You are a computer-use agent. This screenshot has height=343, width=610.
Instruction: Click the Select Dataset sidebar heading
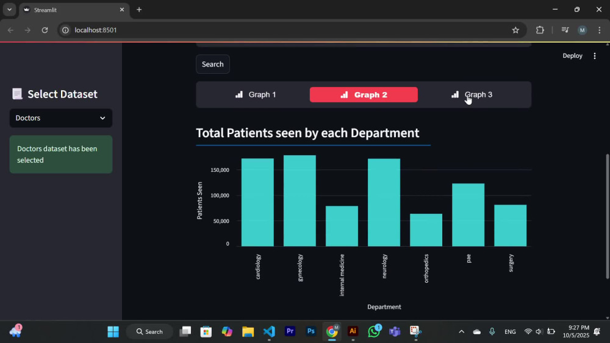point(62,94)
